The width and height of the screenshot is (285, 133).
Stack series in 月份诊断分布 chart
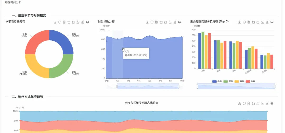coord(180,22)
